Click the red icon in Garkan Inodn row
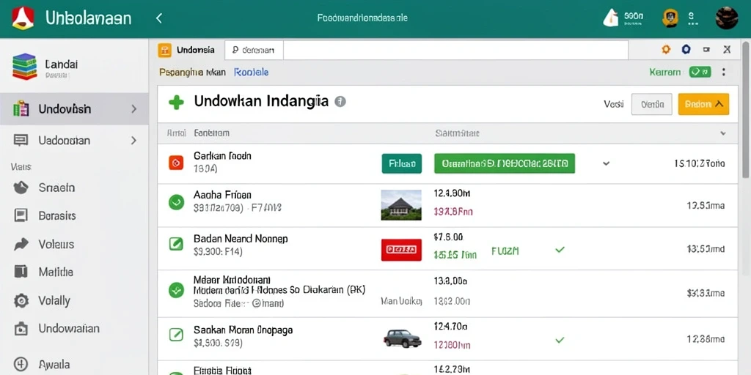This screenshot has height=375, width=751. click(176, 163)
